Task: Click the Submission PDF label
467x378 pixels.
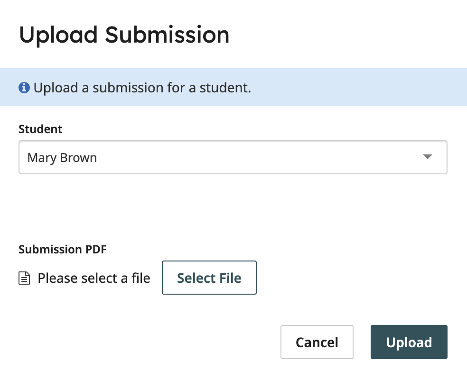Action: (x=62, y=249)
